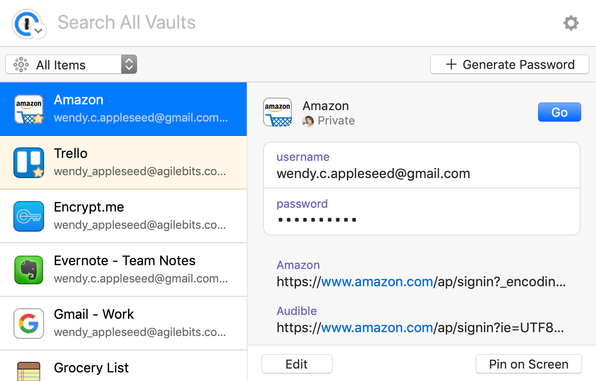The width and height of the screenshot is (596, 381).
Task: Click the Edit button
Action: (x=297, y=364)
